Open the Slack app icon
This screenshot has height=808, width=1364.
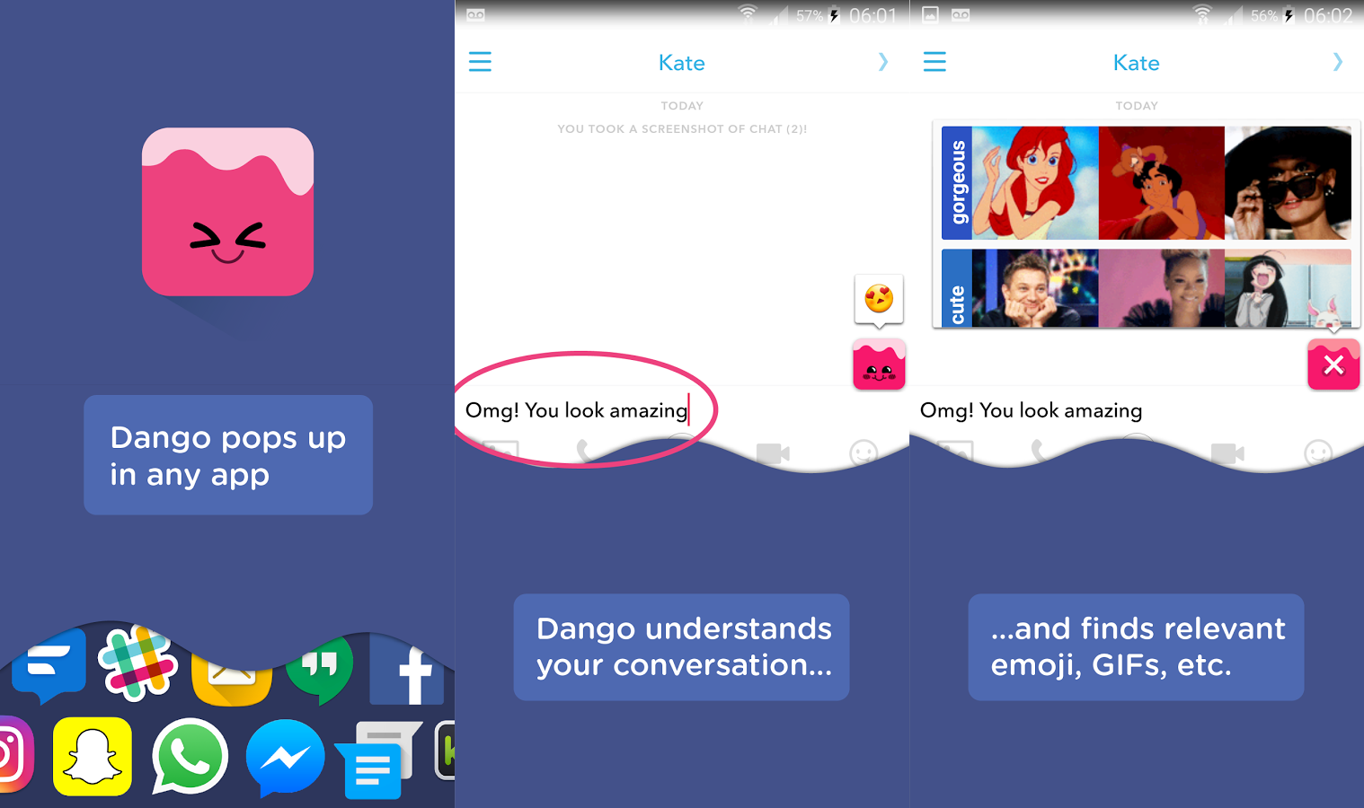tap(137, 663)
